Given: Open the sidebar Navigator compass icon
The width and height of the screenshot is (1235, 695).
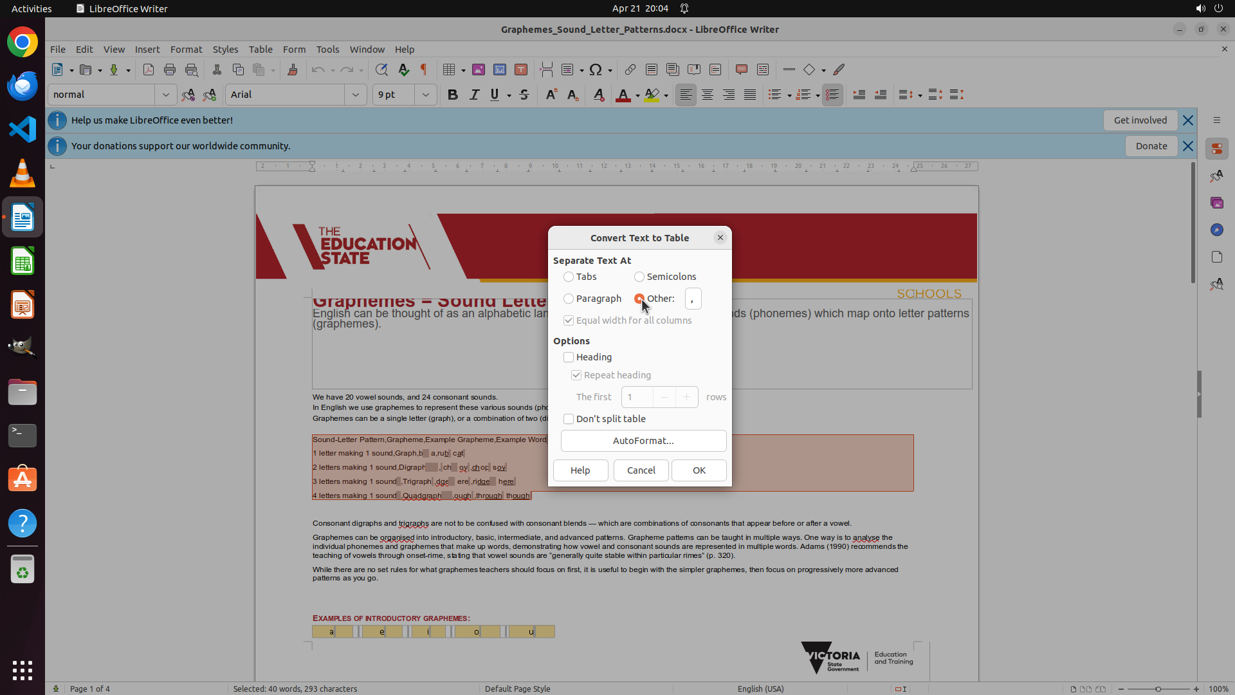Looking at the screenshot, I should [x=1216, y=230].
